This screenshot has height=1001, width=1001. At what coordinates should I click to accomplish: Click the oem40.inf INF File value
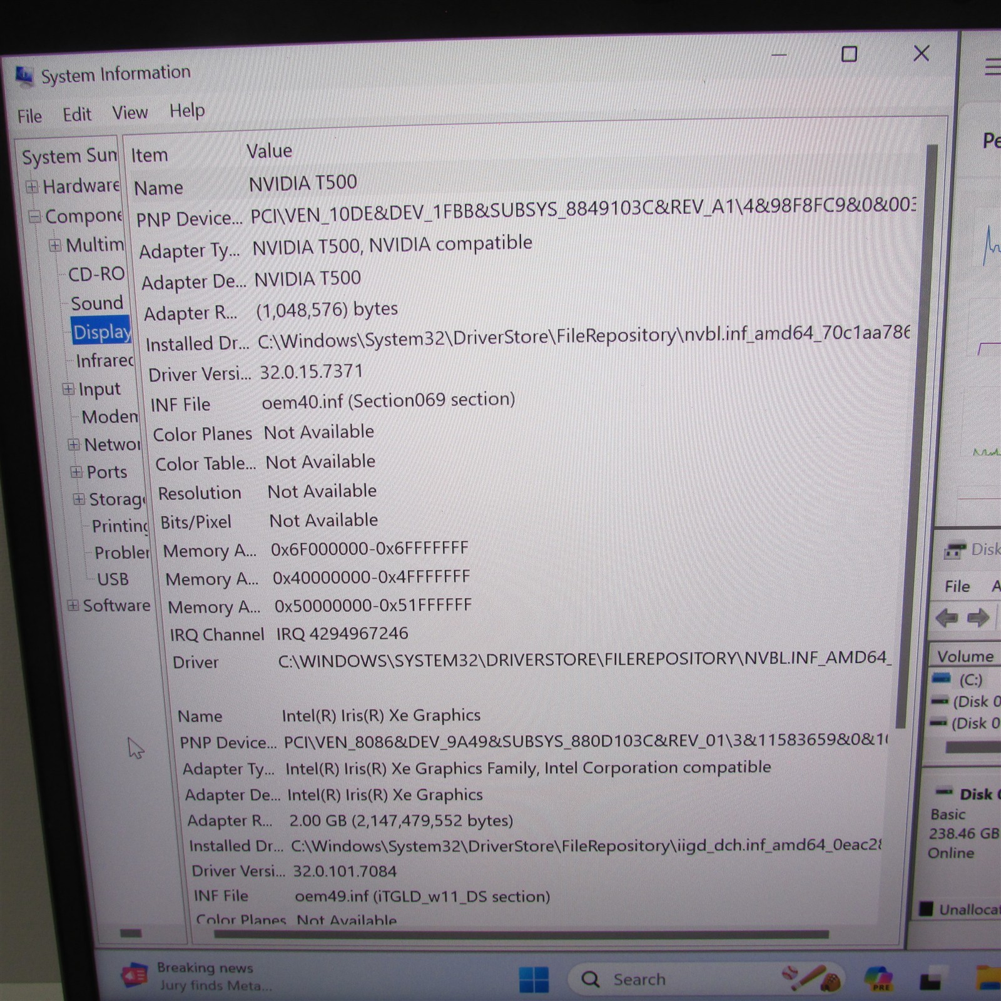[389, 400]
